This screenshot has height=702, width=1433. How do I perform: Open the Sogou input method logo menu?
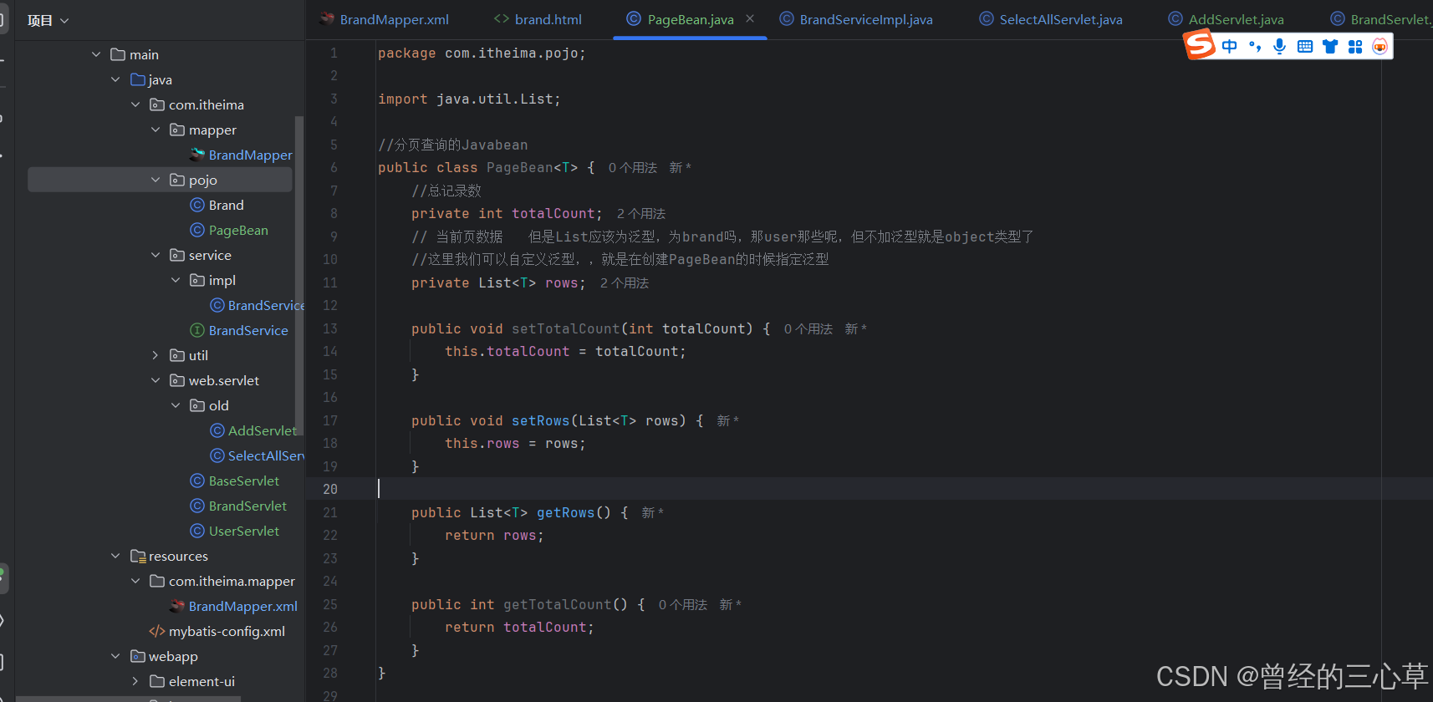[1199, 43]
